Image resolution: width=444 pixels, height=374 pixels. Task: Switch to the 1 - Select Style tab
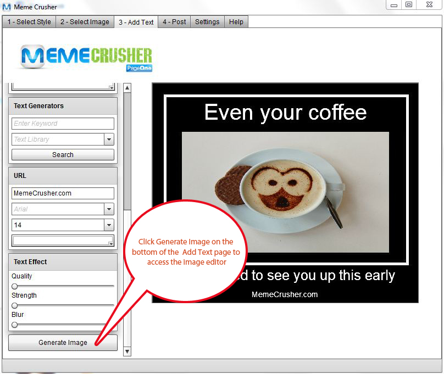(29, 22)
